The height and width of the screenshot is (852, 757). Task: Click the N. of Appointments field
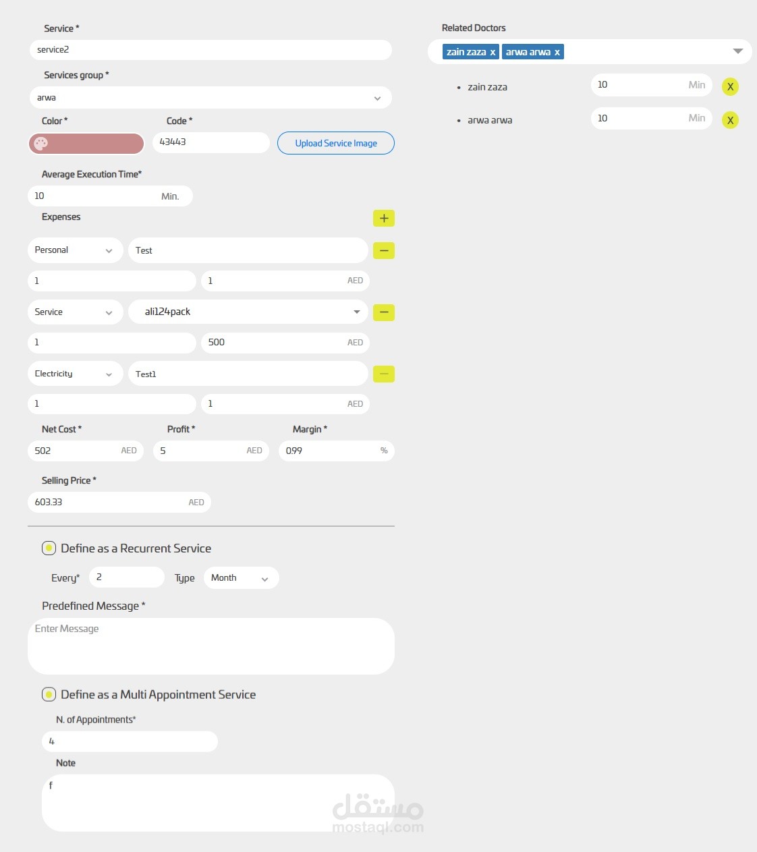pos(129,741)
